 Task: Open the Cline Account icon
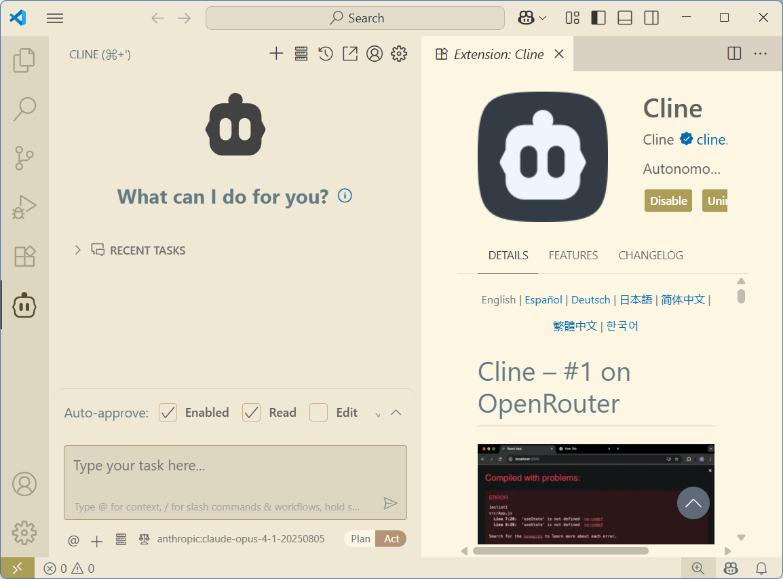(375, 54)
